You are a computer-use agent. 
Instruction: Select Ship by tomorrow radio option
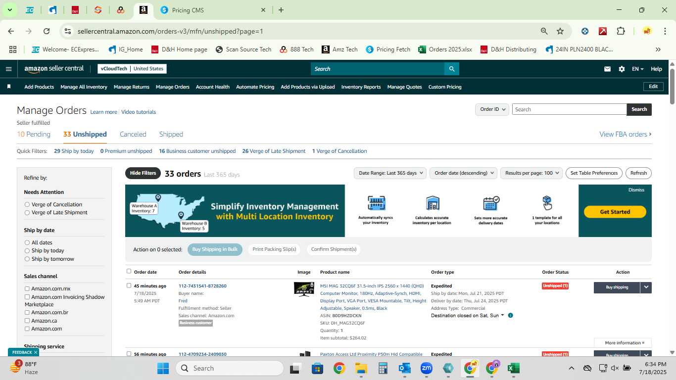click(27, 259)
